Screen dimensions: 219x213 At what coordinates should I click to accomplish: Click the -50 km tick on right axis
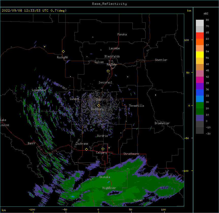coord(186,138)
